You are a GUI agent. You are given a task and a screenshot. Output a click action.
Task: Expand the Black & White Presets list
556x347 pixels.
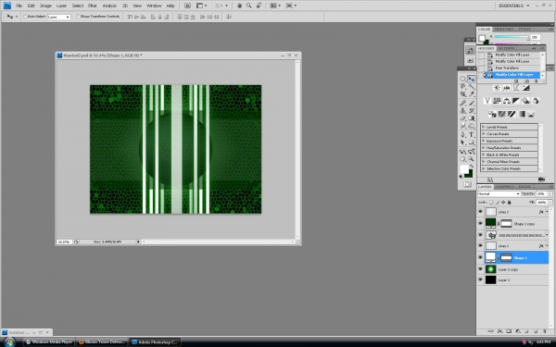tap(509, 155)
